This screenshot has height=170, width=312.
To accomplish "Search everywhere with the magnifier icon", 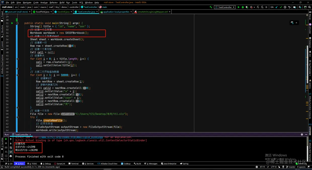I will [x=309, y=7].
